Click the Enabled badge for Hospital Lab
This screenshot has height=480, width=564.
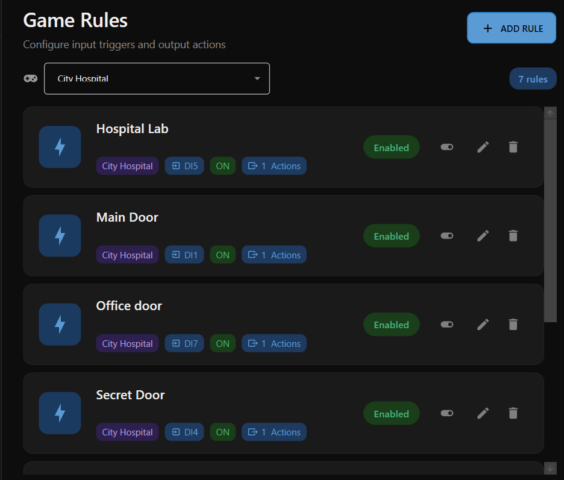click(391, 148)
